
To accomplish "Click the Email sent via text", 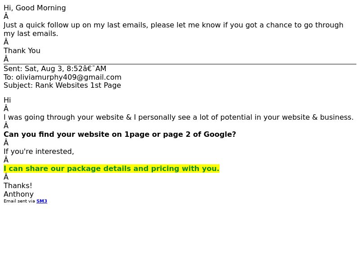I will (19, 201).
